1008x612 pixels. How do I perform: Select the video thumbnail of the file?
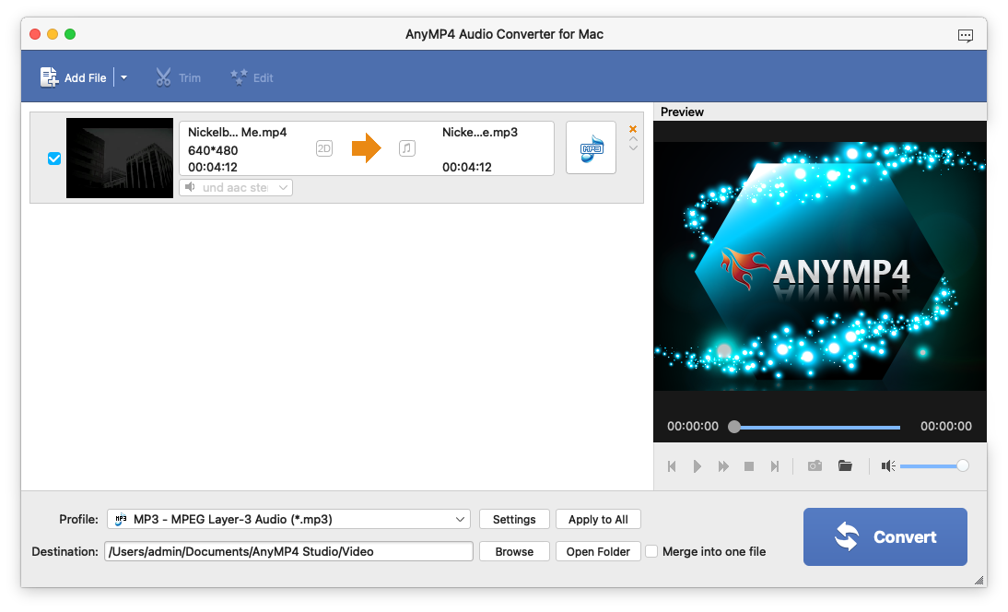tap(120, 158)
